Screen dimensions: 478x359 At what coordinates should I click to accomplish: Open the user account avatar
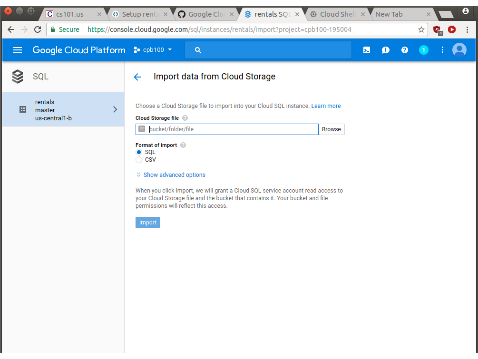click(459, 50)
